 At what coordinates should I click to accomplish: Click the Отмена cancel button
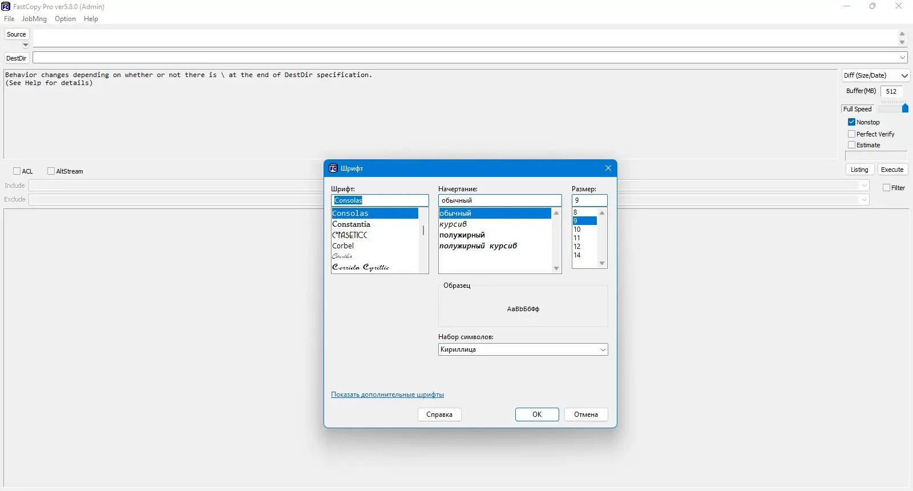click(586, 414)
